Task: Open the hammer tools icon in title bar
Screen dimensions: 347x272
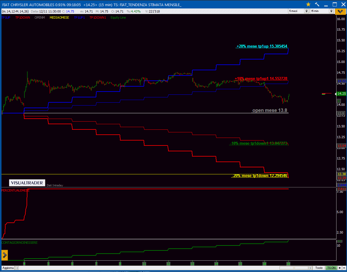Action: [317, 4]
